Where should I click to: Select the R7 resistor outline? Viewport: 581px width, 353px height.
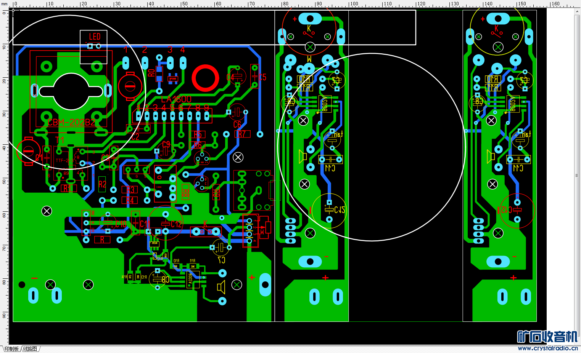click(x=243, y=134)
